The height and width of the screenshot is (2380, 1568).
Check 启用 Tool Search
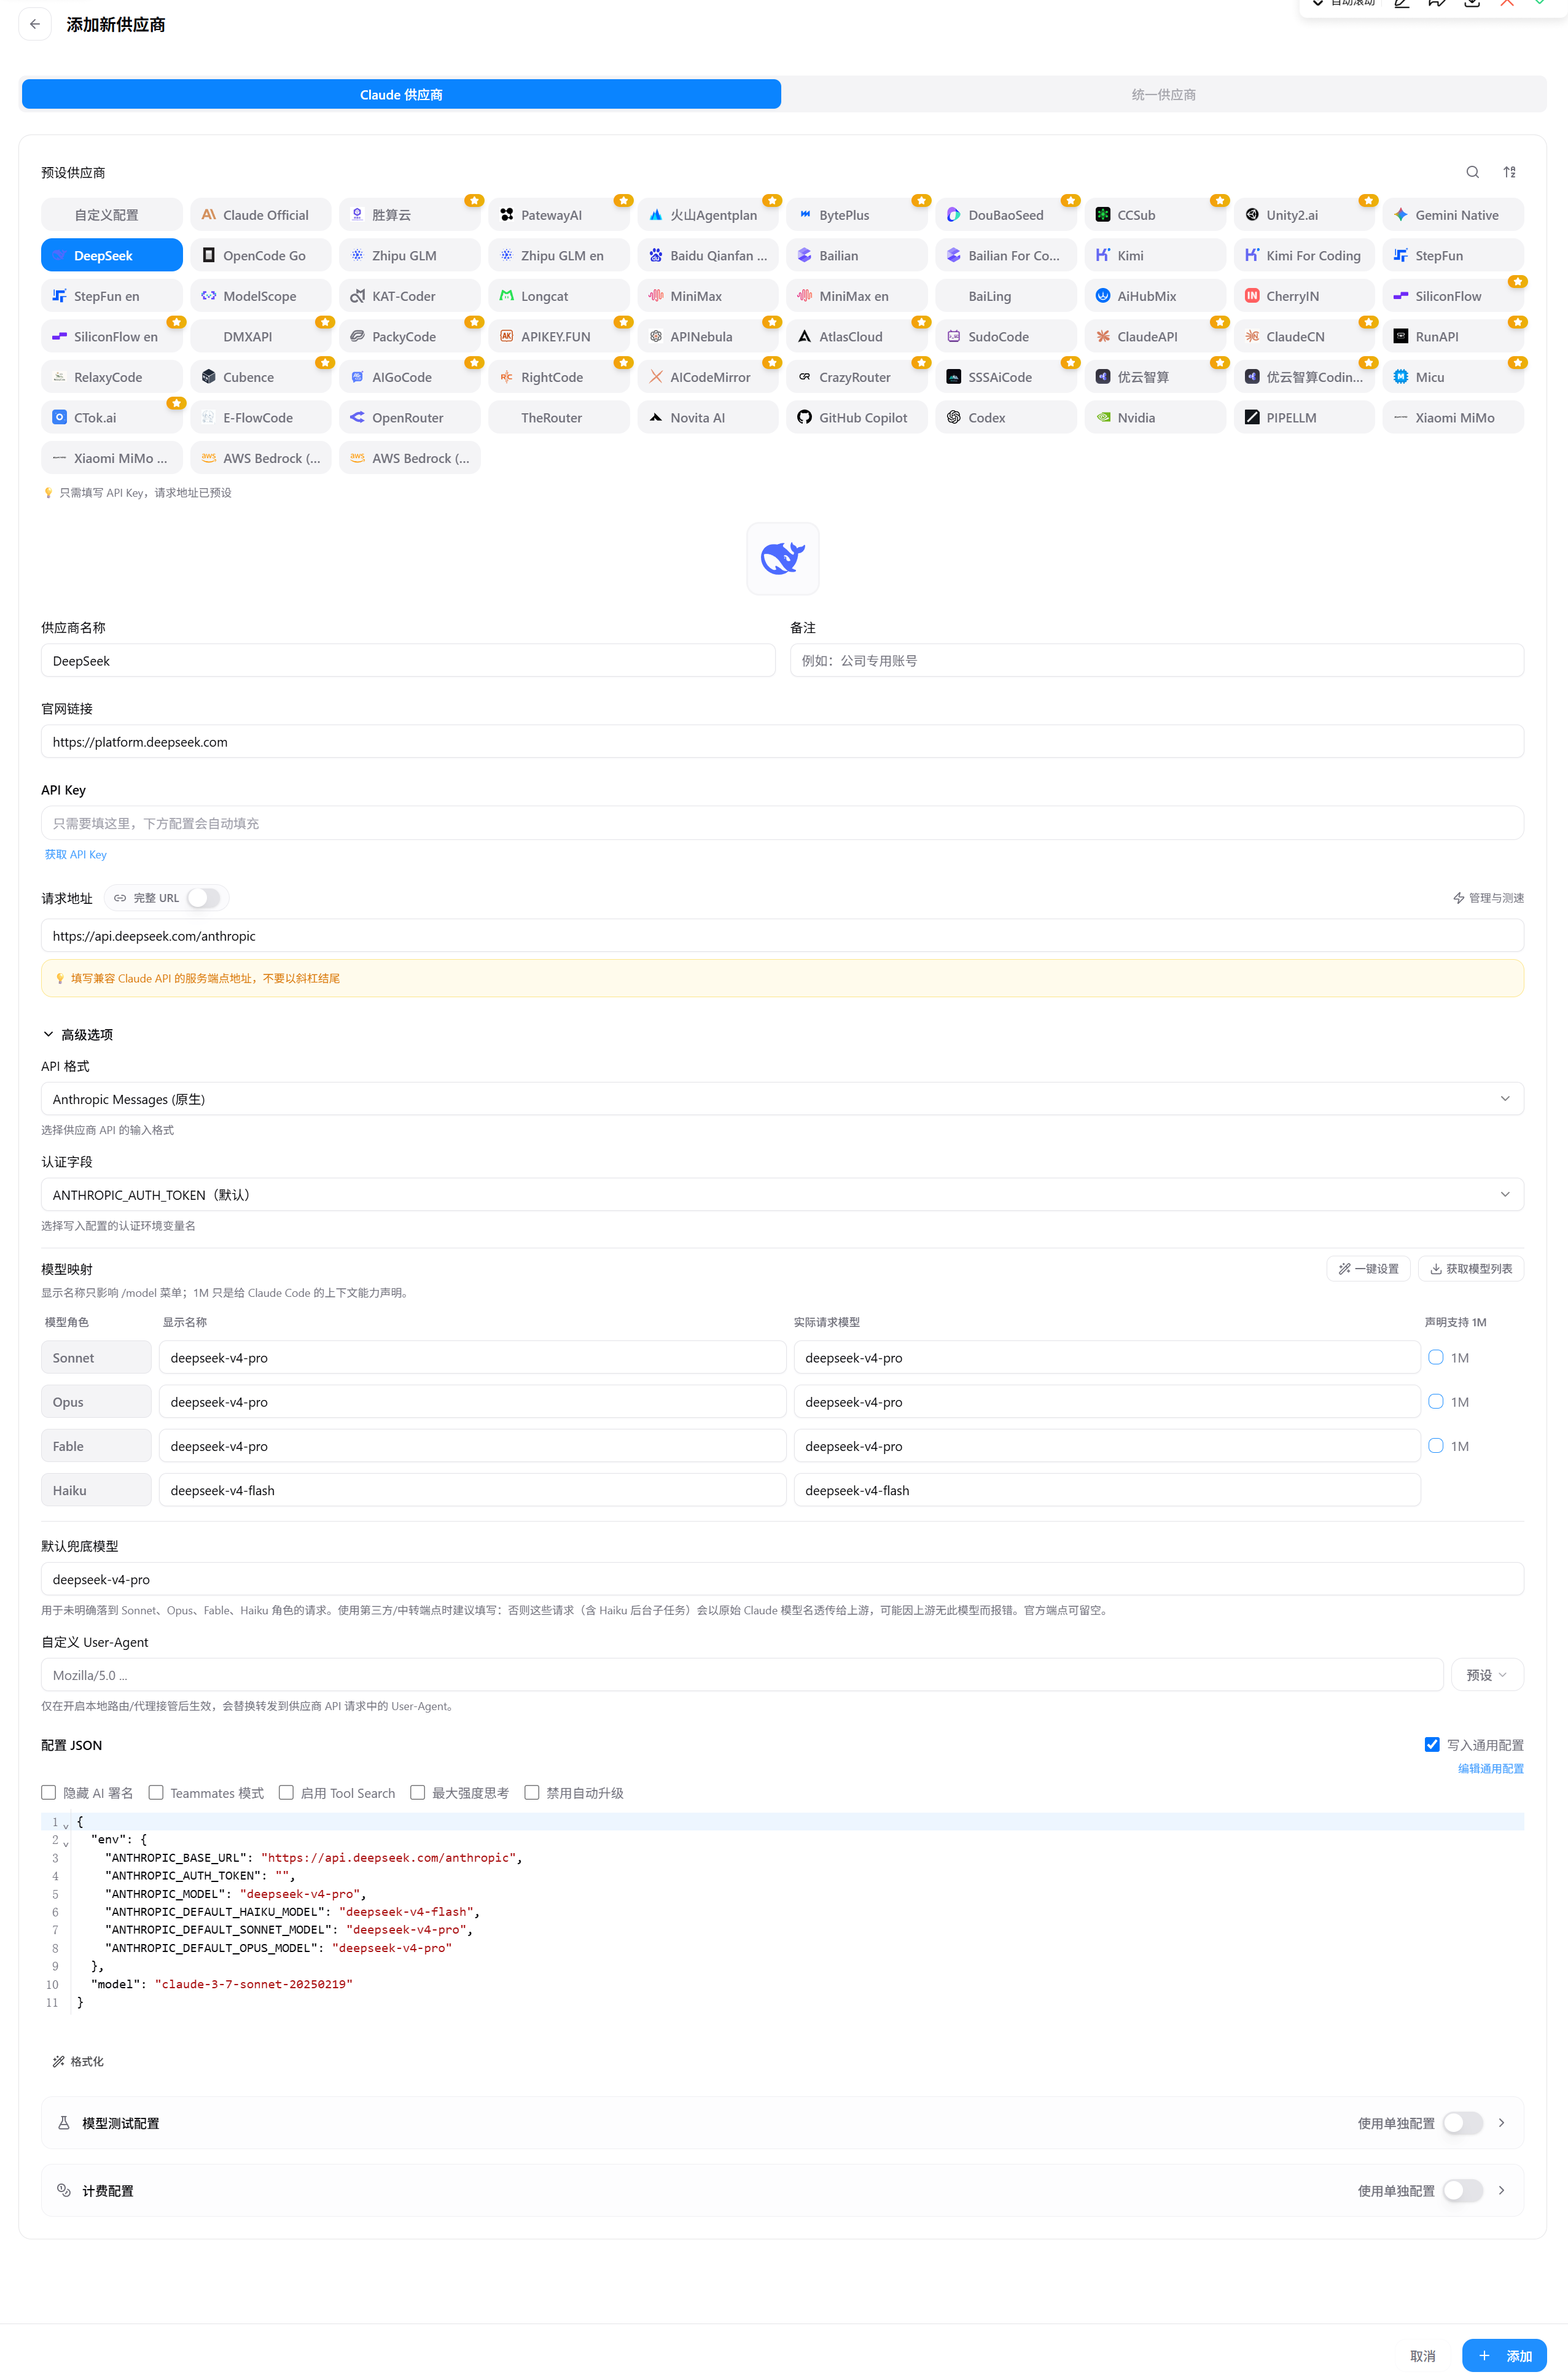(286, 1792)
